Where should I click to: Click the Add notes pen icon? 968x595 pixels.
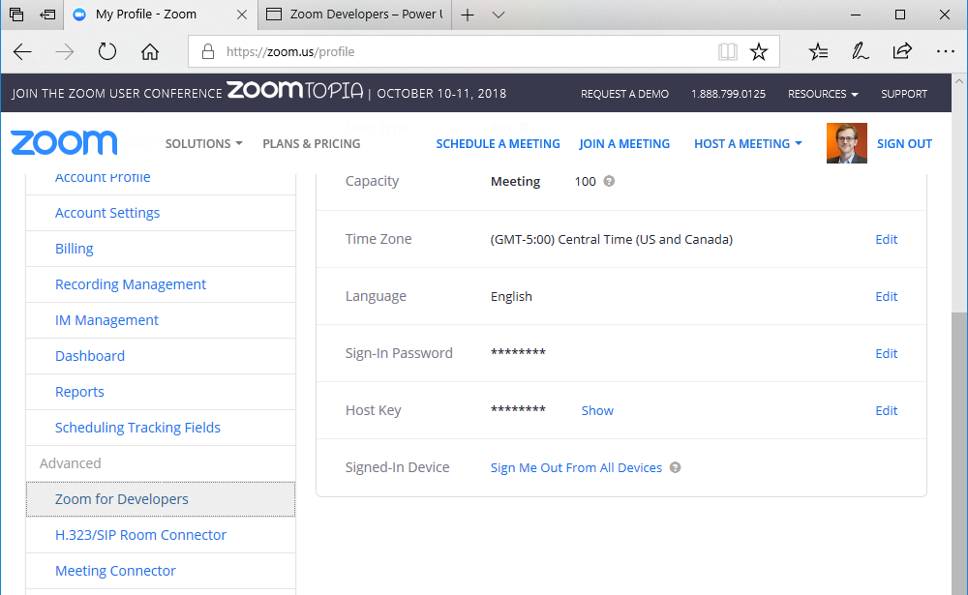[860, 51]
